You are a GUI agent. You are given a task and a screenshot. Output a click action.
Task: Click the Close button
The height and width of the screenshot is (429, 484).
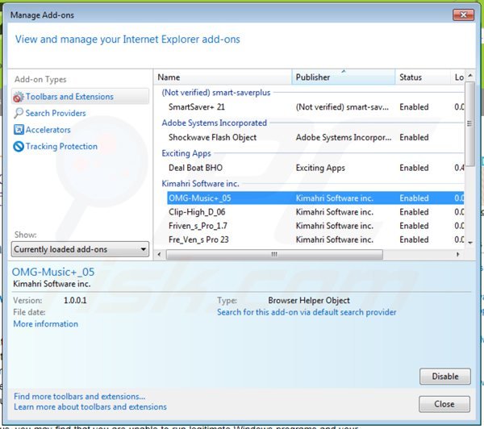tap(444, 404)
